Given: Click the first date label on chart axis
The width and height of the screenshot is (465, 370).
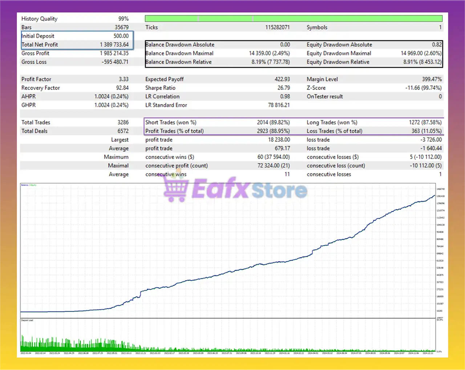Looking at the screenshot, I should tap(26, 353).
